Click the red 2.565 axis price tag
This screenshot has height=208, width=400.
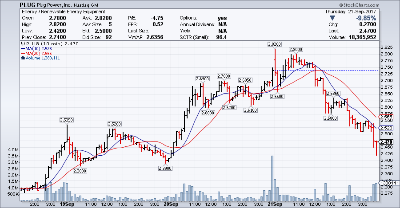tap(388, 117)
